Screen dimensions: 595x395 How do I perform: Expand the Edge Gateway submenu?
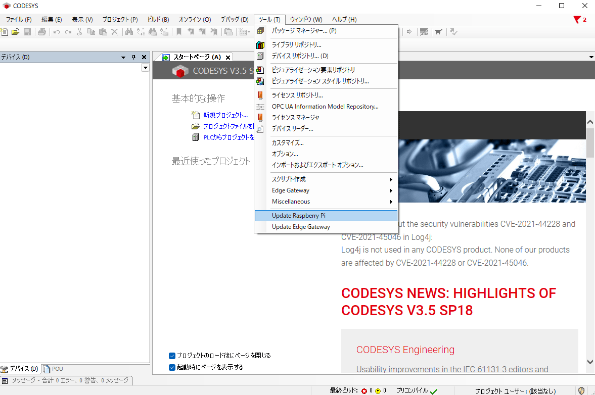[326, 190]
